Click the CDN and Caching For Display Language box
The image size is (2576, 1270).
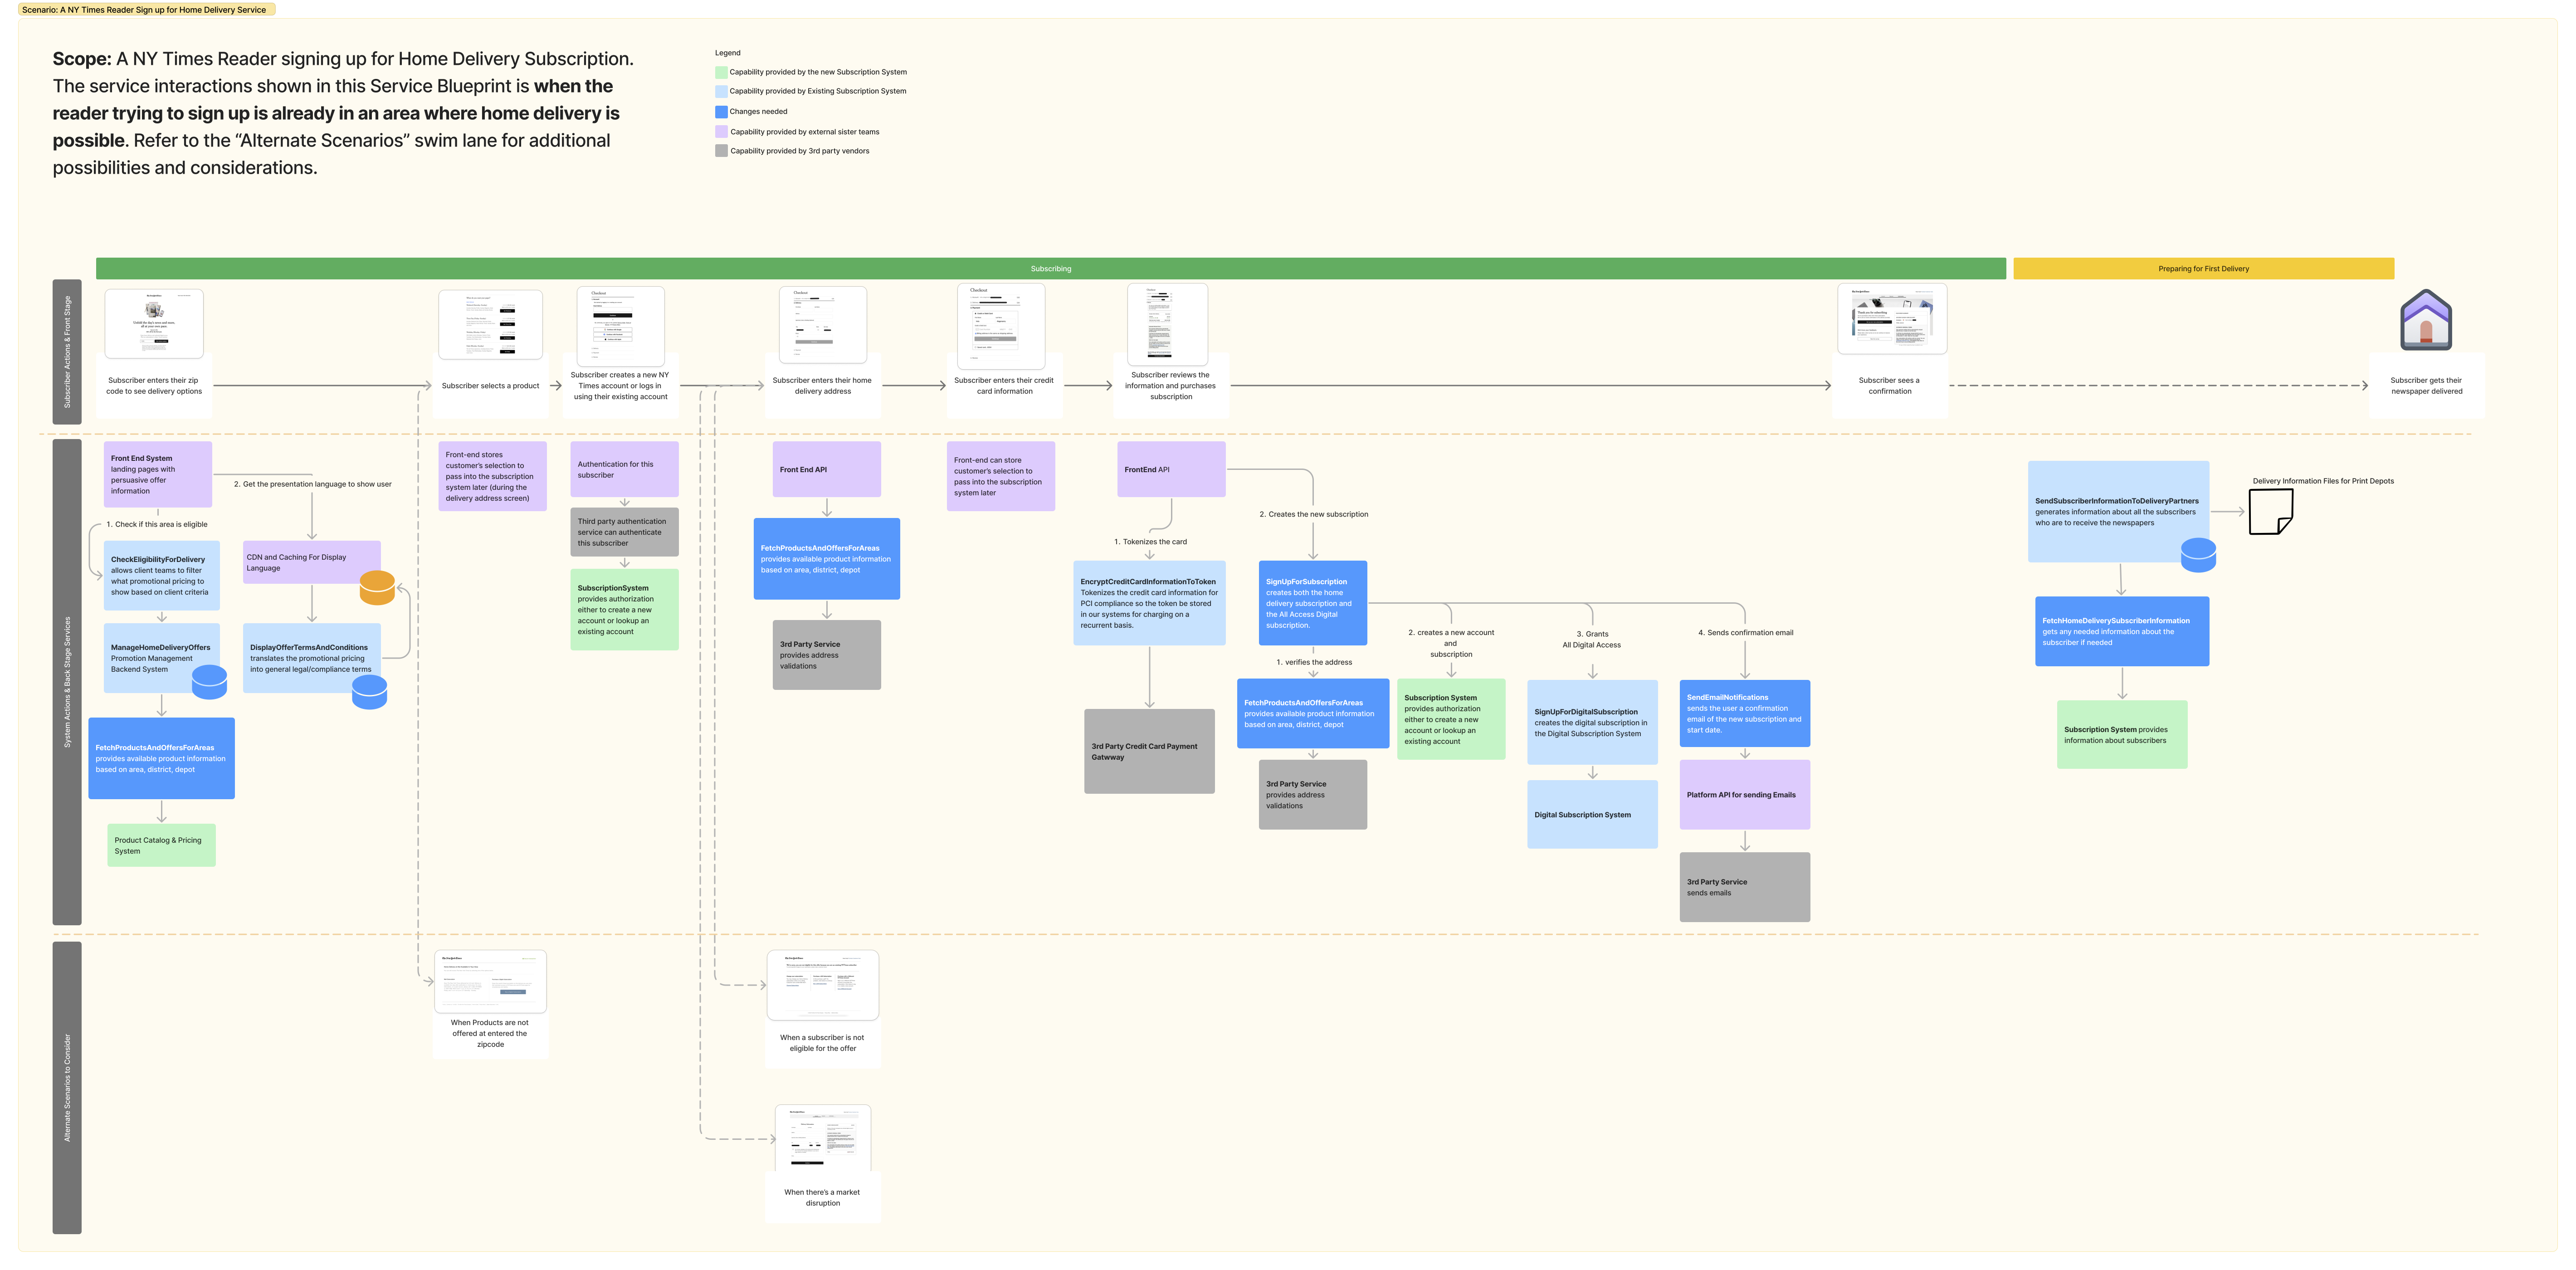[x=312, y=563]
